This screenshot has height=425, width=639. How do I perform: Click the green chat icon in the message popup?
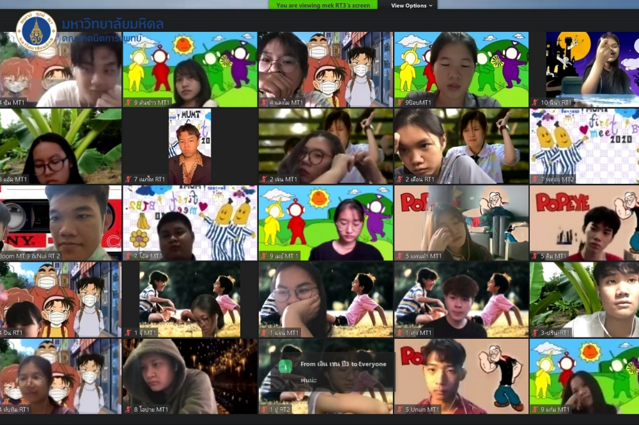(284, 366)
